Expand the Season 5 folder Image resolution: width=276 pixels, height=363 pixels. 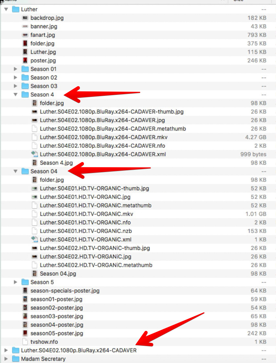coord(16,282)
